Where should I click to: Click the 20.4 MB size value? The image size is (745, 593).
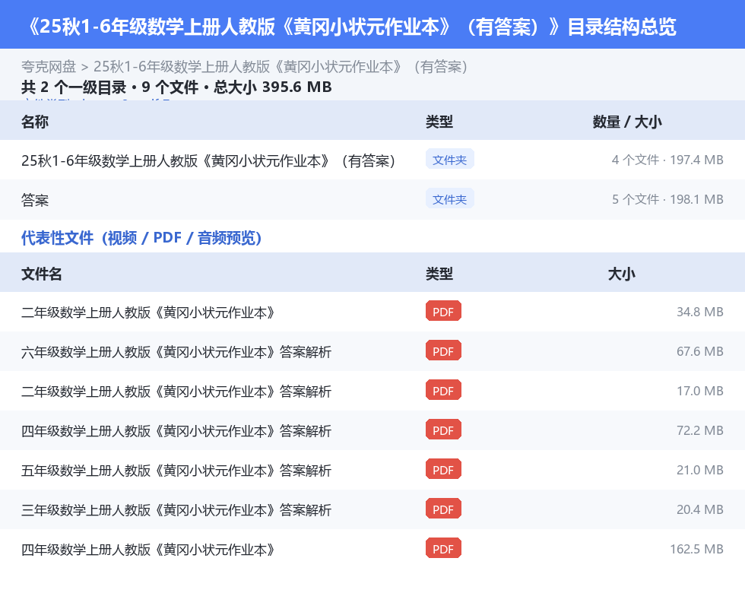coord(700,509)
